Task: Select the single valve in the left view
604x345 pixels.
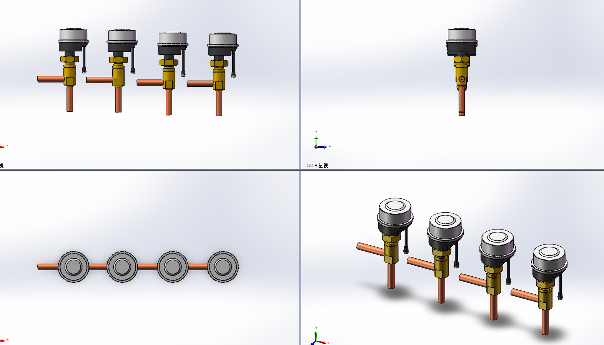Action: (x=462, y=72)
